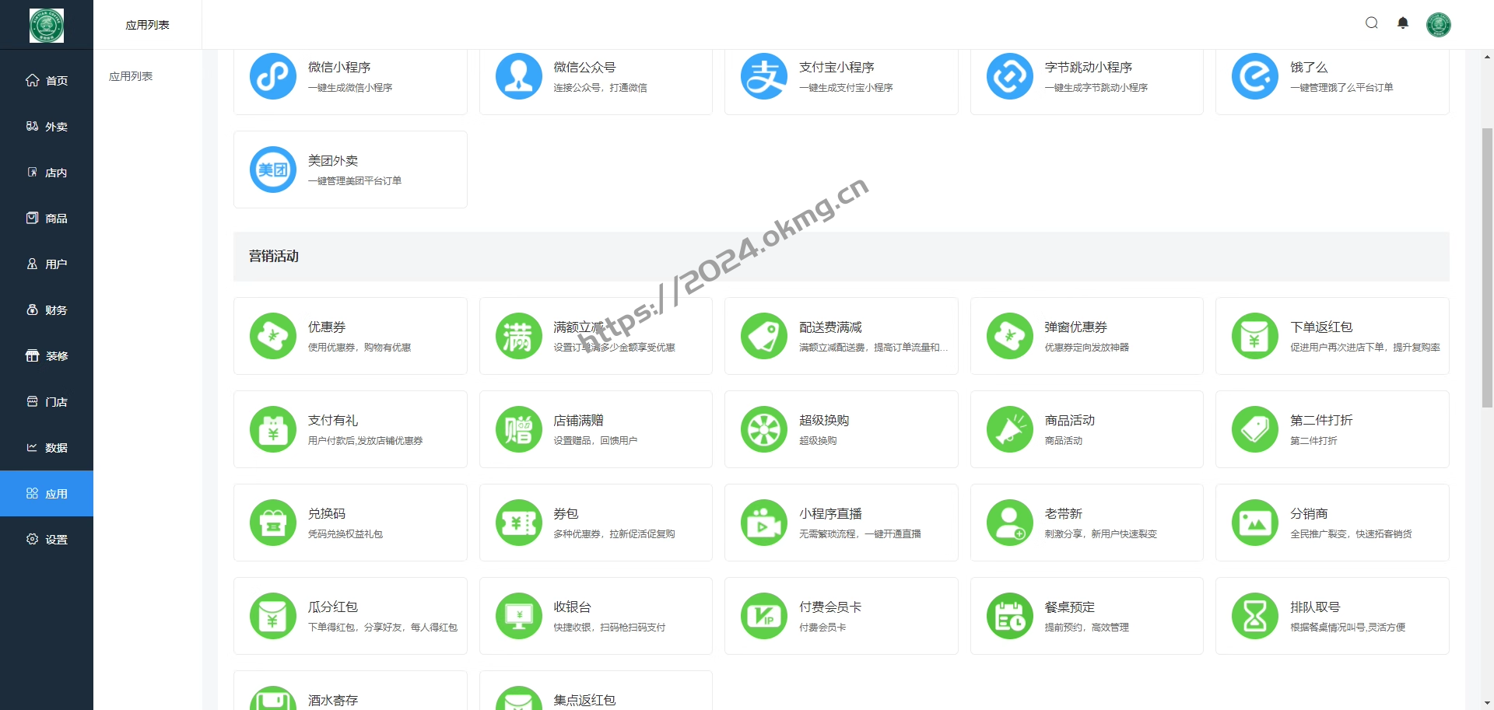Click the 分销商 app title
1494x710 pixels.
(x=1309, y=514)
